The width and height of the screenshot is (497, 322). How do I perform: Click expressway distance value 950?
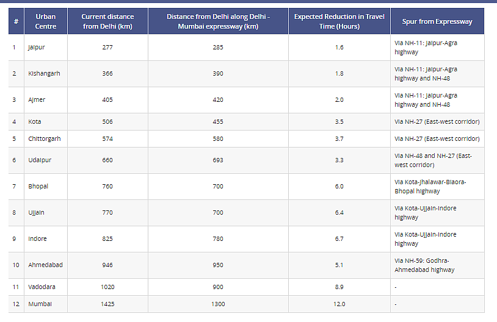coord(218,265)
